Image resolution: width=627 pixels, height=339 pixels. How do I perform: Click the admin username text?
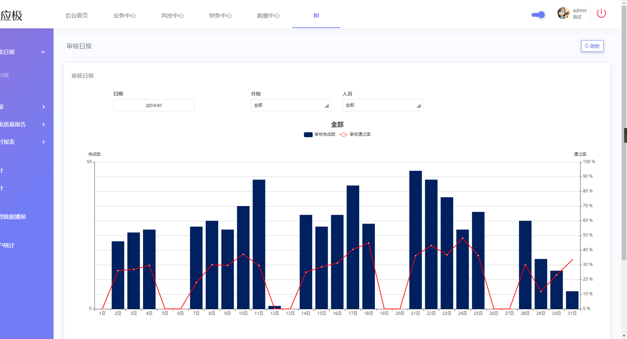(x=580, y=10)
